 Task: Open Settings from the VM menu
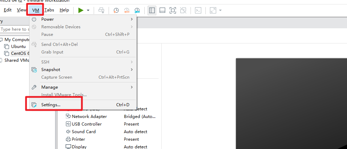(83, 105)
